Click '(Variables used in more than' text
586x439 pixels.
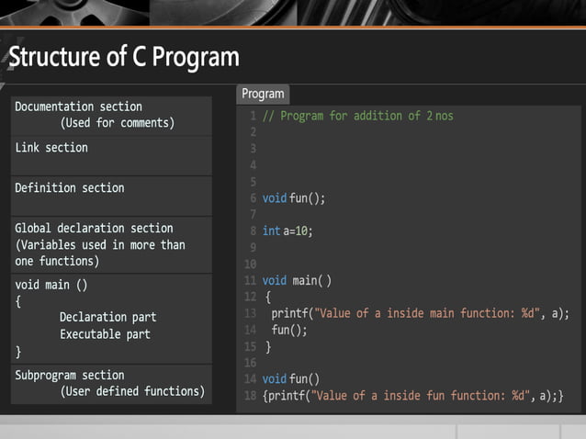pos(100,245)
